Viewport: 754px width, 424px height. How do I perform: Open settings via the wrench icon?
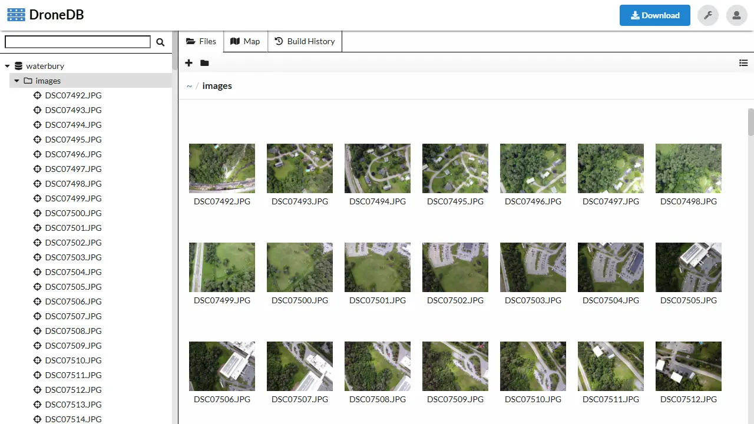click(708, 15)
